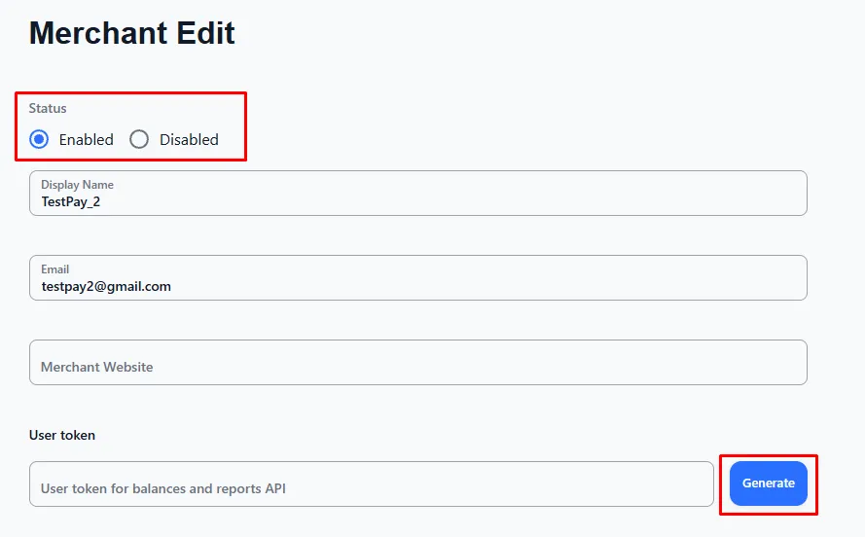The width and height of the screenshot is (865, 537).
Task: Click the "User token" section label
Action: (62, 435)
